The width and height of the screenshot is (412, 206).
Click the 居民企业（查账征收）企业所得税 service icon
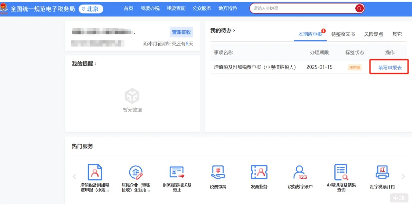[x=136, y=172]
